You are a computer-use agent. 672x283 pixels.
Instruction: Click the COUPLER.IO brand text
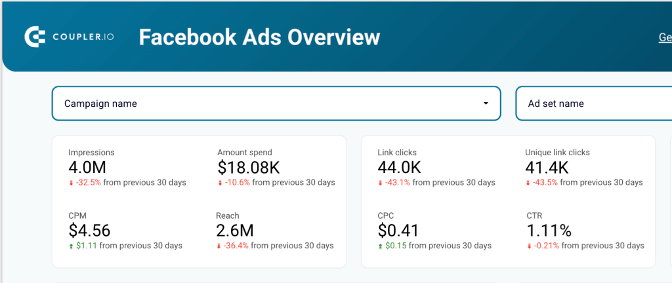click(83, 37)
